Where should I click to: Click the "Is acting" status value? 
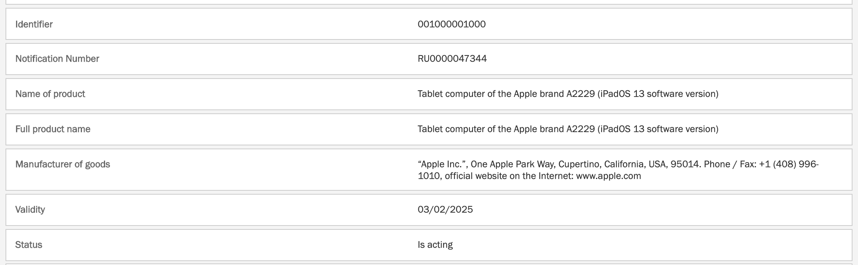[x=435, y=245]
